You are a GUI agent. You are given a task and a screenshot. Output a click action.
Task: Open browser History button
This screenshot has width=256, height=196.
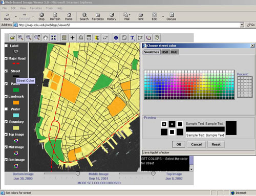click(112, 17)
